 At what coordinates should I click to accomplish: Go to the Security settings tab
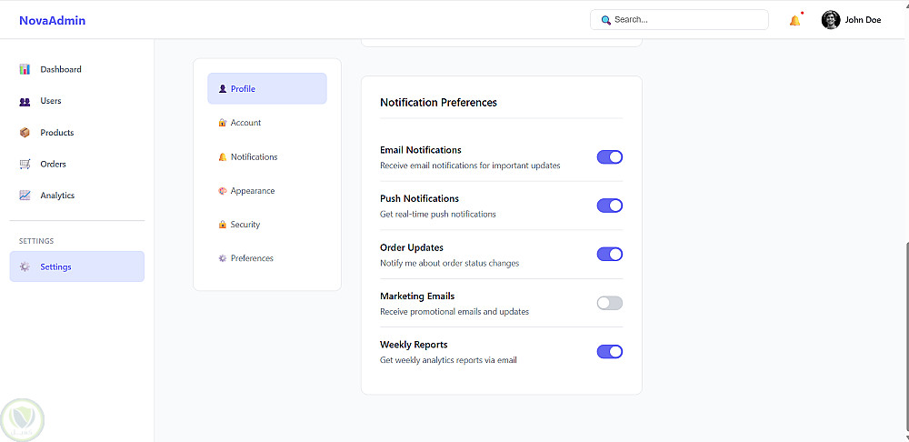[245, 225]
